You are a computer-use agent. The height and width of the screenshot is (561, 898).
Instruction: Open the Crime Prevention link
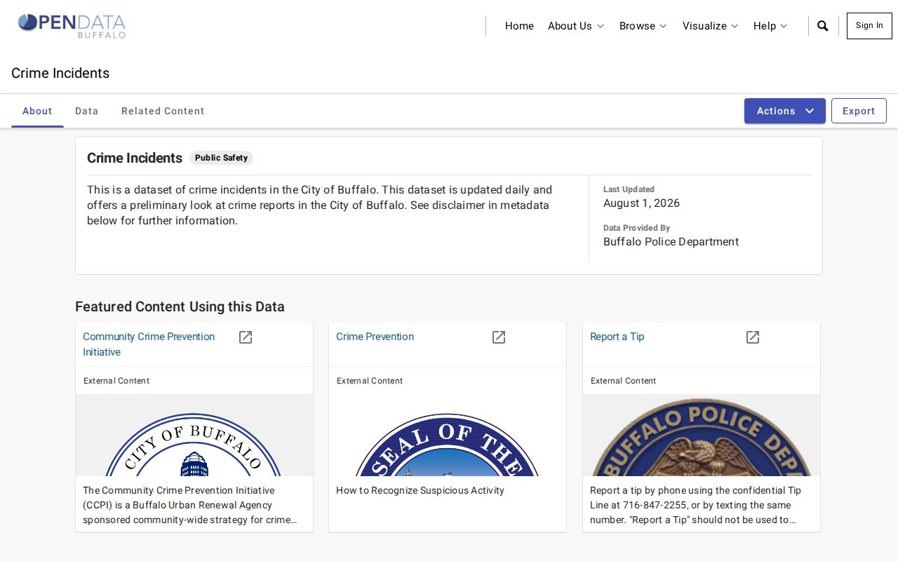click(375, 337)
